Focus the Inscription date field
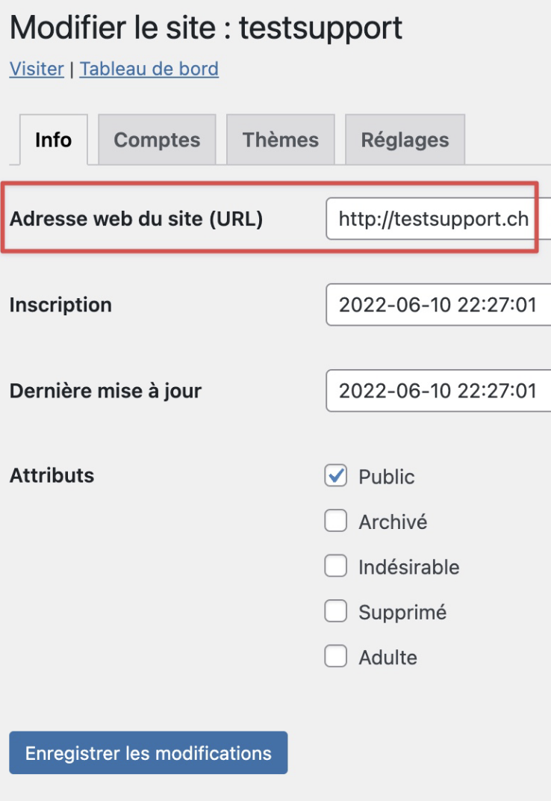Viewport: 551px width, 801px height. [437, 305]
